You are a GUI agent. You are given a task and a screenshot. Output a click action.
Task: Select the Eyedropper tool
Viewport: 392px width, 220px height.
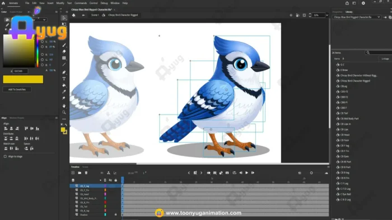tap(64, 92)
